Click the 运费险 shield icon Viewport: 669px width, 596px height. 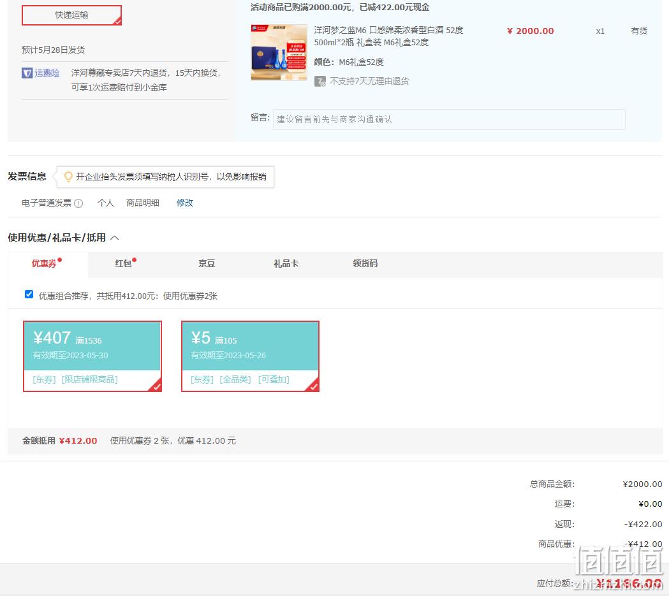[27, 73]
